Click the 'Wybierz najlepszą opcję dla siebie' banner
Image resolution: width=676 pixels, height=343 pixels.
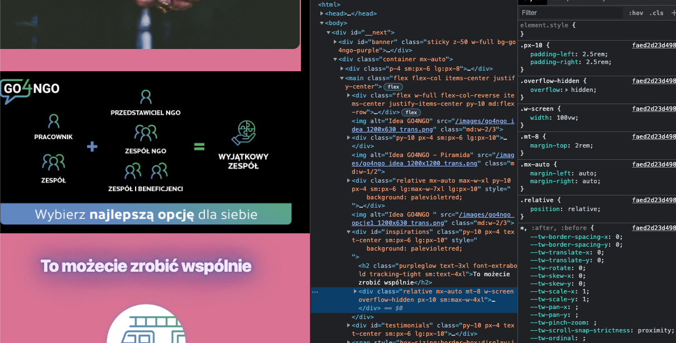(x=146, y=214)
